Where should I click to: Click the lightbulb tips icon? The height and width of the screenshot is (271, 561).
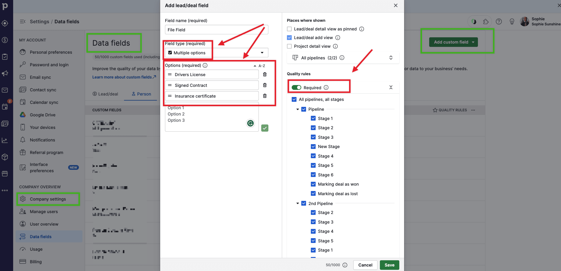(x=512, y=21)
